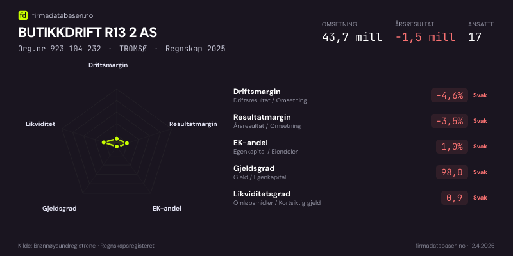Click the green radar data shape center
Screen dimensions: 513x256
click(x=115, y=142)
